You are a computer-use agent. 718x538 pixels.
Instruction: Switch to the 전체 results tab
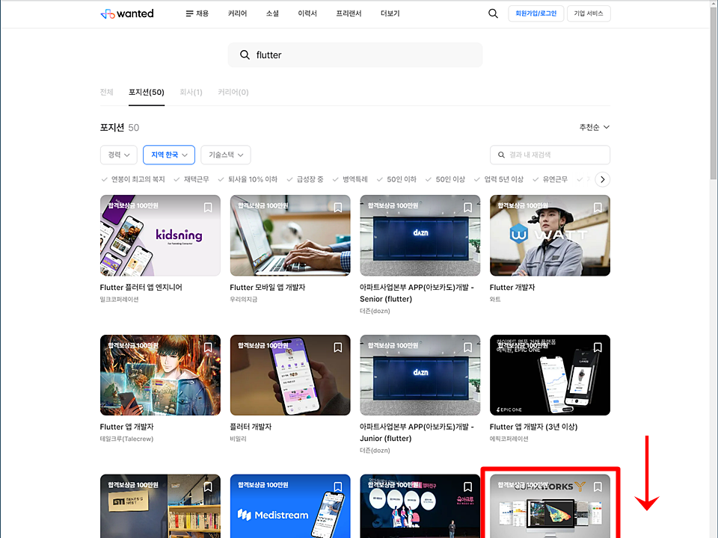(x=107, y=93)
